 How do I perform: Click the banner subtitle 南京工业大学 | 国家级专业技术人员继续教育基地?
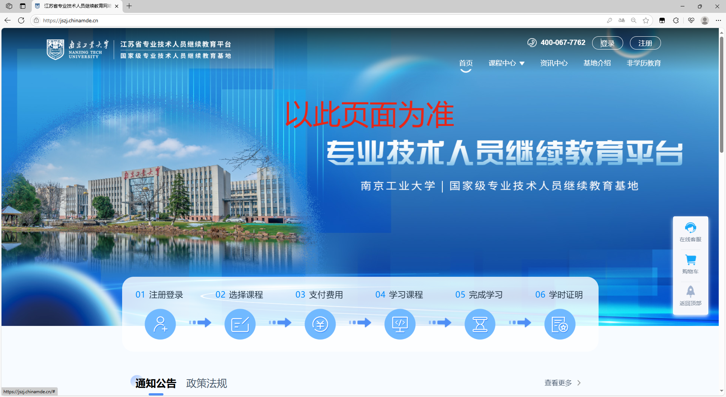(x=500, y=186)
